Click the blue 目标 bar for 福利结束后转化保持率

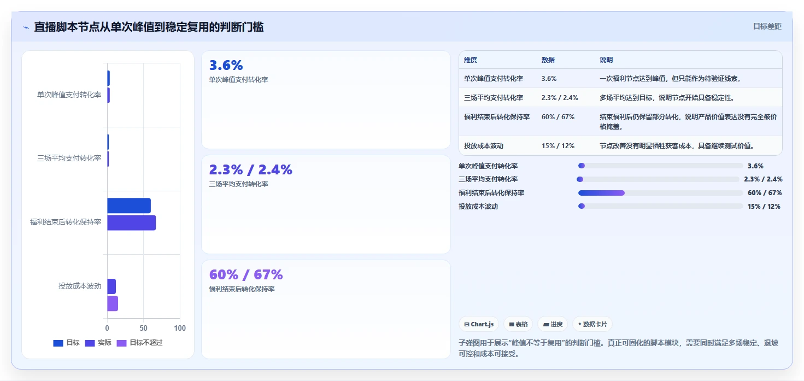click(x=129, y=206)
